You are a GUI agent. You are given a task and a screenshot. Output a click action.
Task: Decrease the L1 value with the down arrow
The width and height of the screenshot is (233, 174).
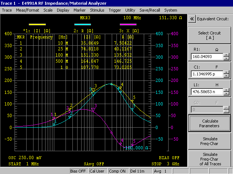226,94
